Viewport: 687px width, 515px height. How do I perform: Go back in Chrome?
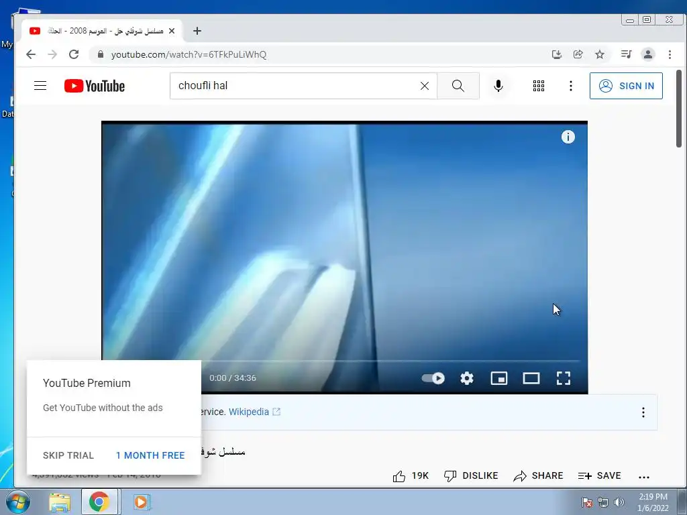[x=31, y=54]
